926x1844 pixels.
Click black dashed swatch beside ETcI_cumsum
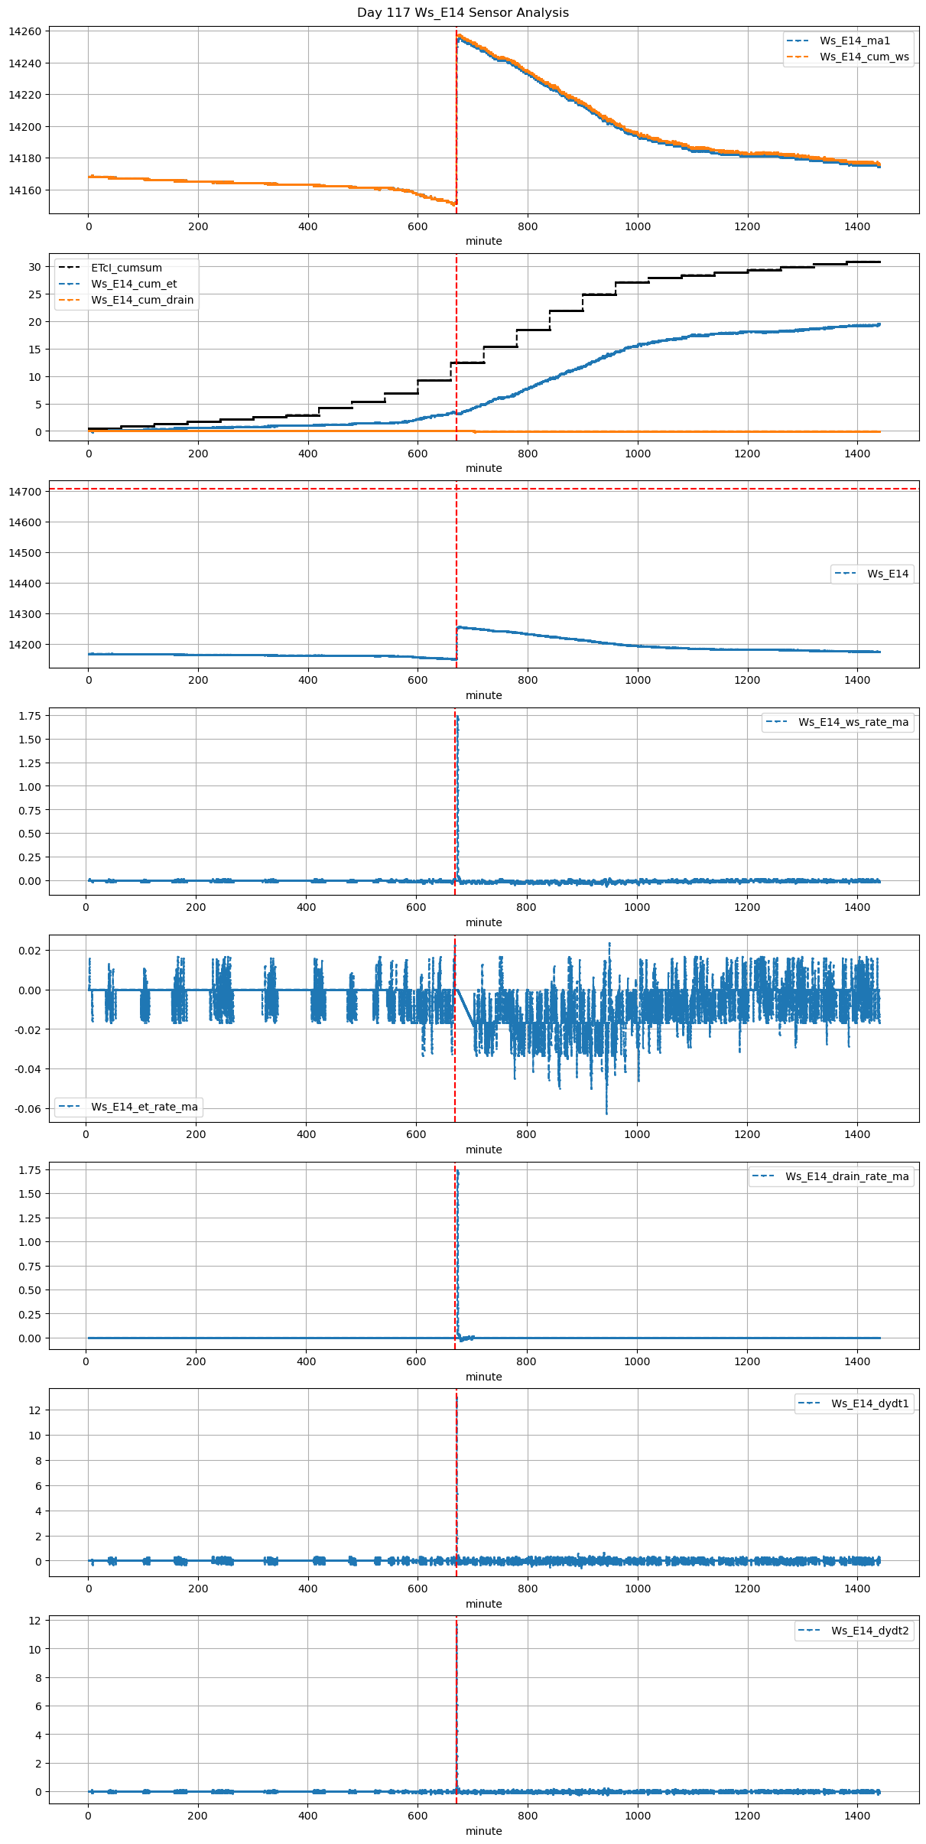69,268
